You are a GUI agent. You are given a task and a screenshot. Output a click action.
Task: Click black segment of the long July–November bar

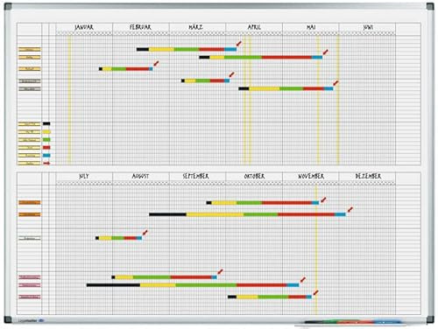click(x=113, y=285)
